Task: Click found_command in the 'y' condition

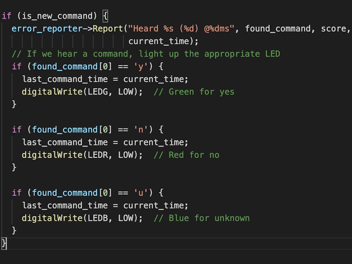Action: tap(65, 66)
